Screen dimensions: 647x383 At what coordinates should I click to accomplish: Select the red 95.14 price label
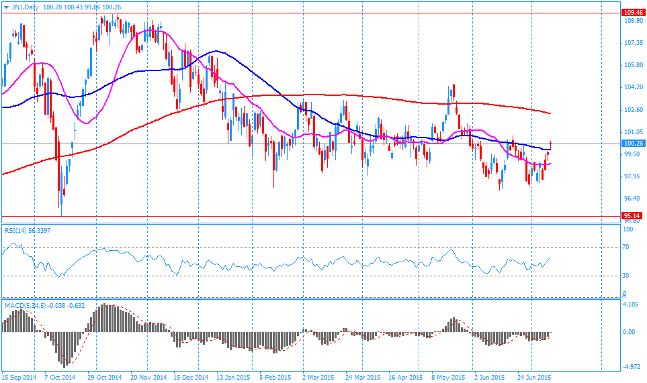point(632,216)
